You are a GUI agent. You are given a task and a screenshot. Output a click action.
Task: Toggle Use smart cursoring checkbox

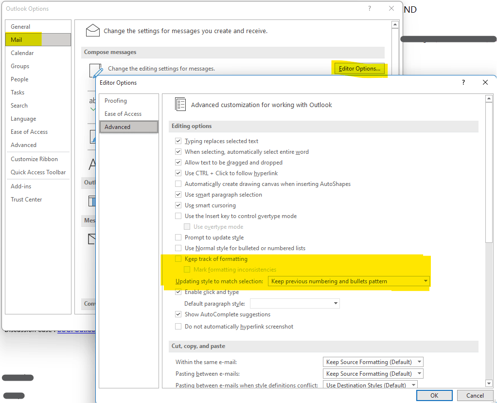point(178,205)
